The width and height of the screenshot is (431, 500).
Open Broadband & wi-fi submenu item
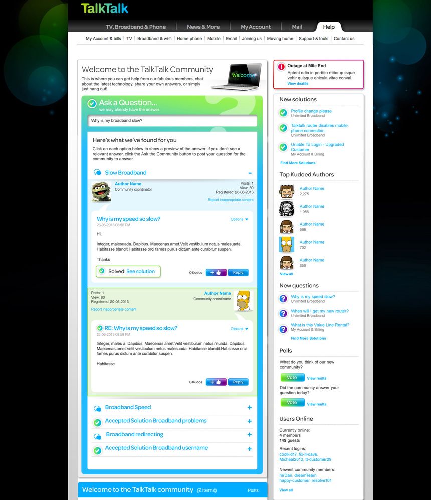coord(154,38)
